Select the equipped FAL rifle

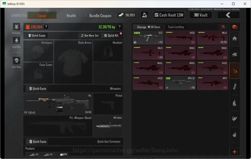(x=58, y=104)
